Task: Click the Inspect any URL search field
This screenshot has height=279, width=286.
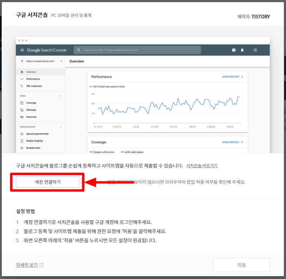Action: [x=137, y=50]
